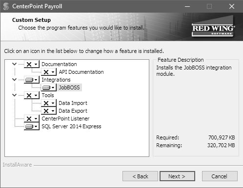The image size is (243, 188).
Task: Open the JobBOSS feature install icon
Action: click(x=49, y=87)
